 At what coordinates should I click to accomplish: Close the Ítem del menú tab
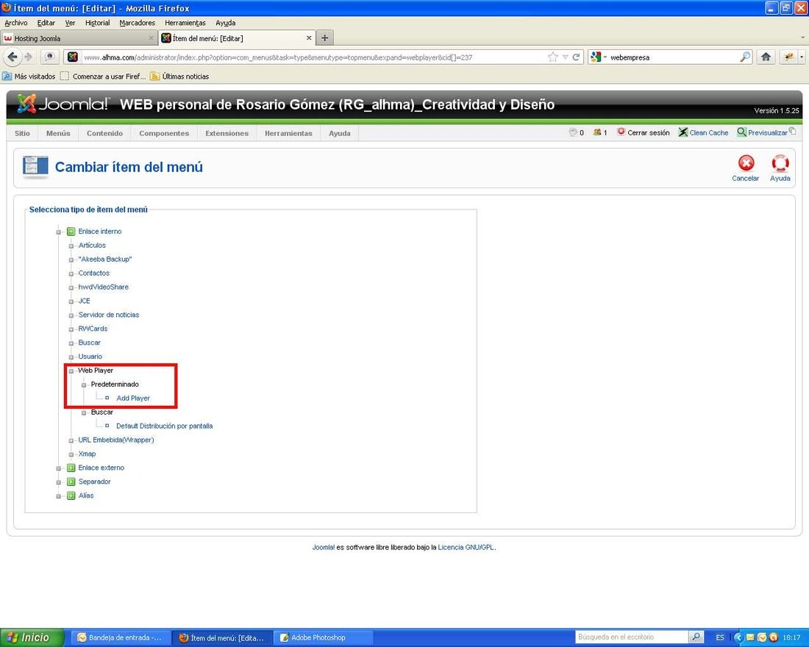309,37
